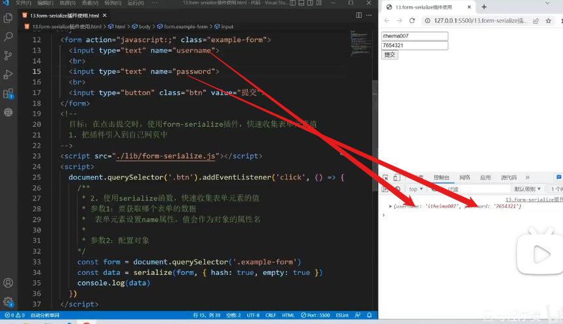
Task: Select the body breadcrumb segment
Action: click(x=142, y=27)
